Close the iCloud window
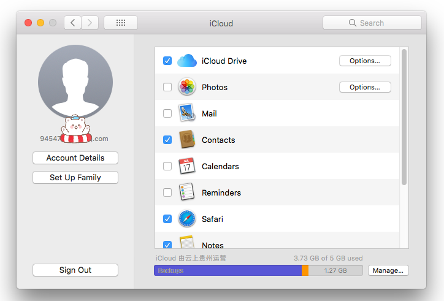Screen dimensions: 444x301 pyautogui.click(x=28, y=23)
